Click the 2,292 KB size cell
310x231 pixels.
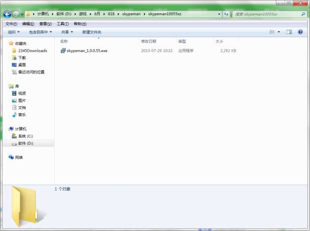pyautogui.click(x=228, y=51)
